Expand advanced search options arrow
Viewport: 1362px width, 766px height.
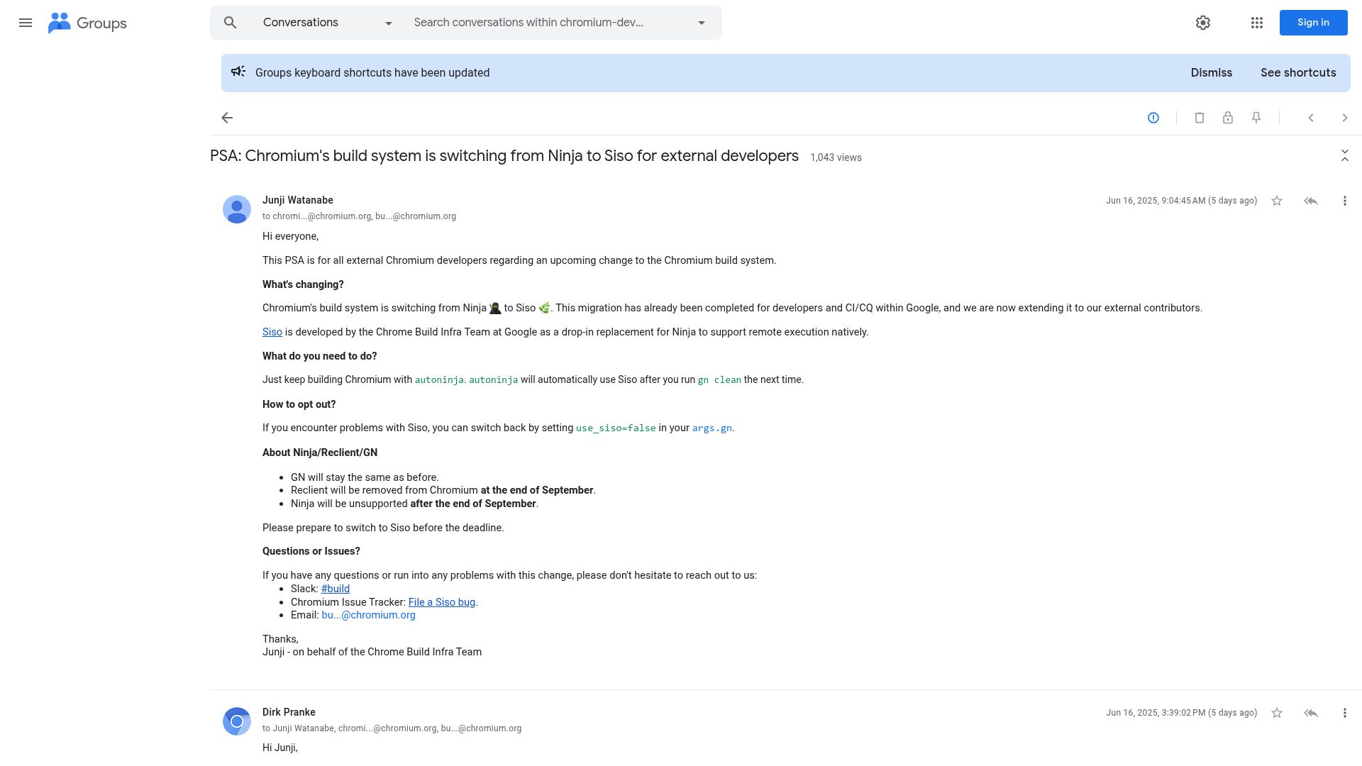click(x=702, y=23)
